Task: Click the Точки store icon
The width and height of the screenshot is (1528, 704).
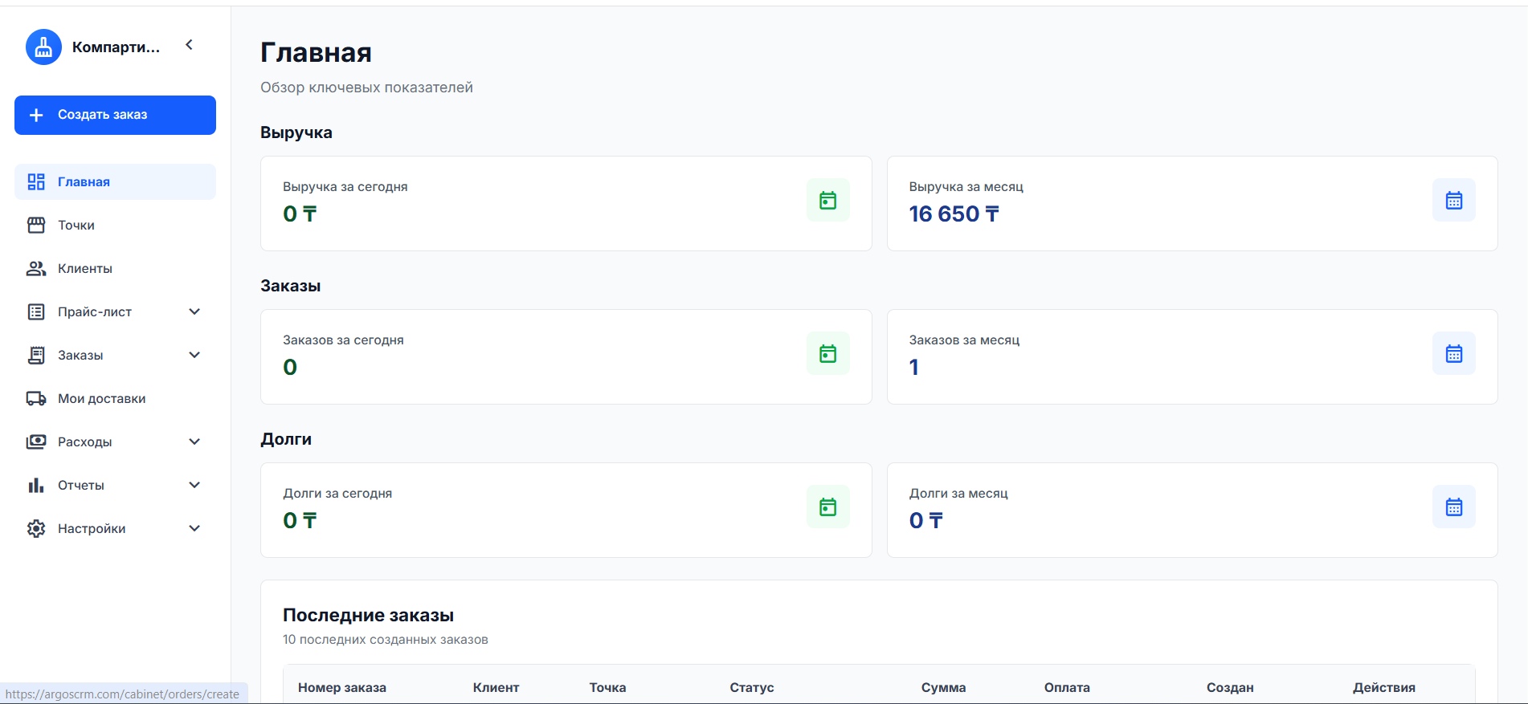Action: click(x=36, y=226)
